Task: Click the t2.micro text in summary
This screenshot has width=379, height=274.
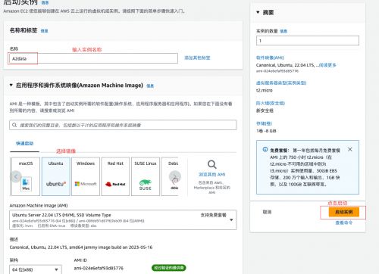Action: (x=265, y=90)
